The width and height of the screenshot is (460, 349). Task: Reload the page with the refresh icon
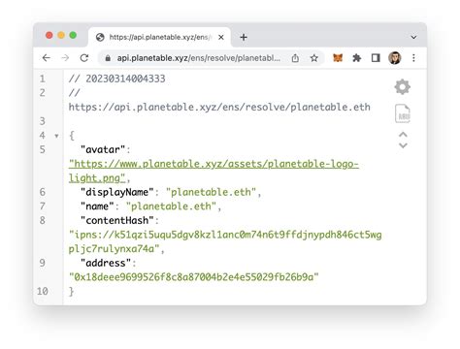click(x=84, y=58)
